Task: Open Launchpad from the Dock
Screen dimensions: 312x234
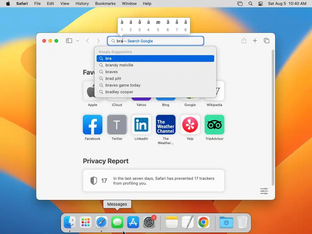Action: tap(86, 222)
